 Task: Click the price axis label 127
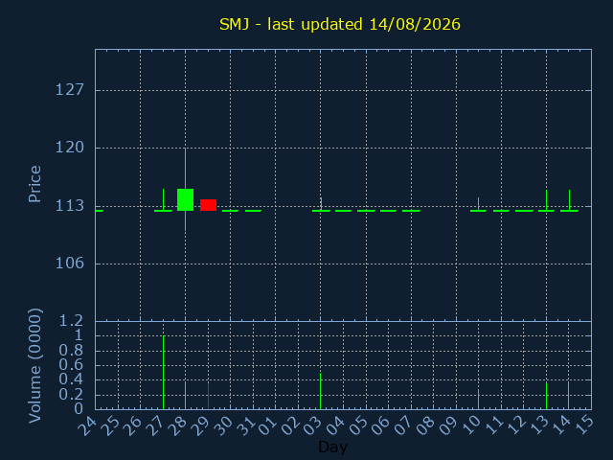[x=70, y=90]
